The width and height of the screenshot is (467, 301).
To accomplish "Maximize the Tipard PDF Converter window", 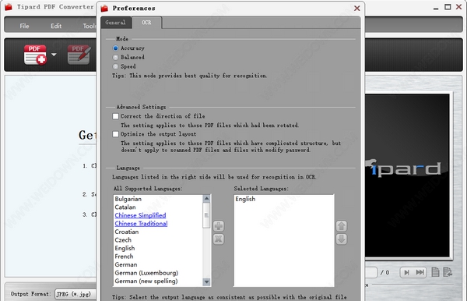I will 448,7.
